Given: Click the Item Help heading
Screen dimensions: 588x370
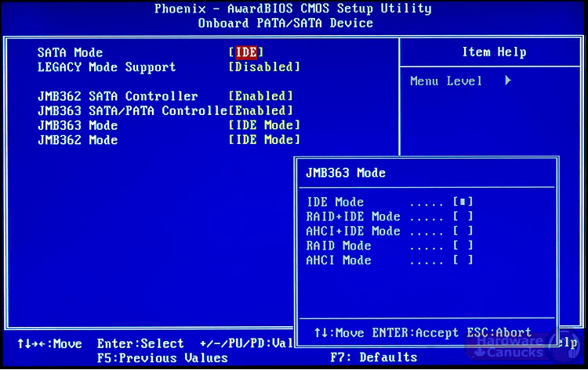Looking at the screenshot, I should coord(494,52).
